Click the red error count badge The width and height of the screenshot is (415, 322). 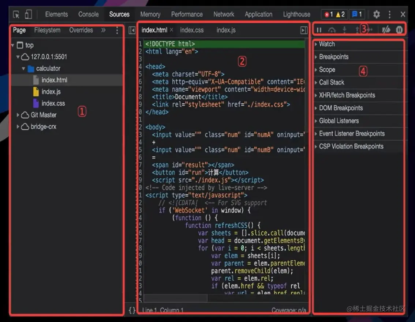point(329,14)
